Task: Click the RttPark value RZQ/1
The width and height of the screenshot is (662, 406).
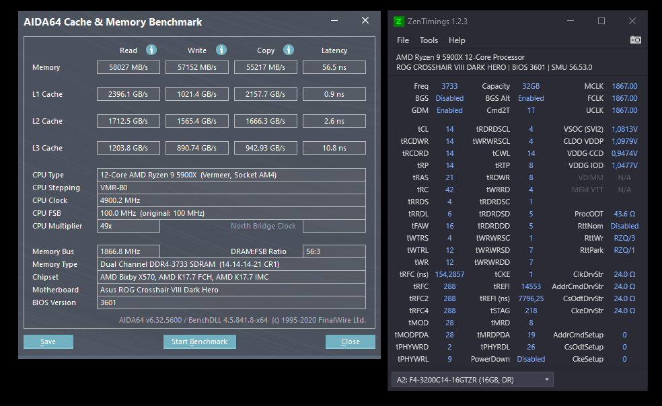Action: (x=624, y=250)
